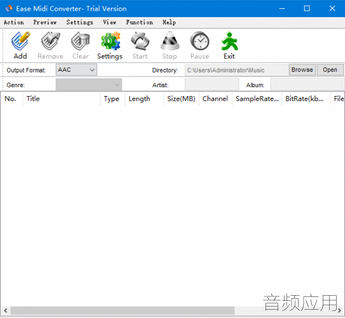The height and width of the screenshot is (318, 345).
Task: Click the Album input field
Action: [307, 85]
